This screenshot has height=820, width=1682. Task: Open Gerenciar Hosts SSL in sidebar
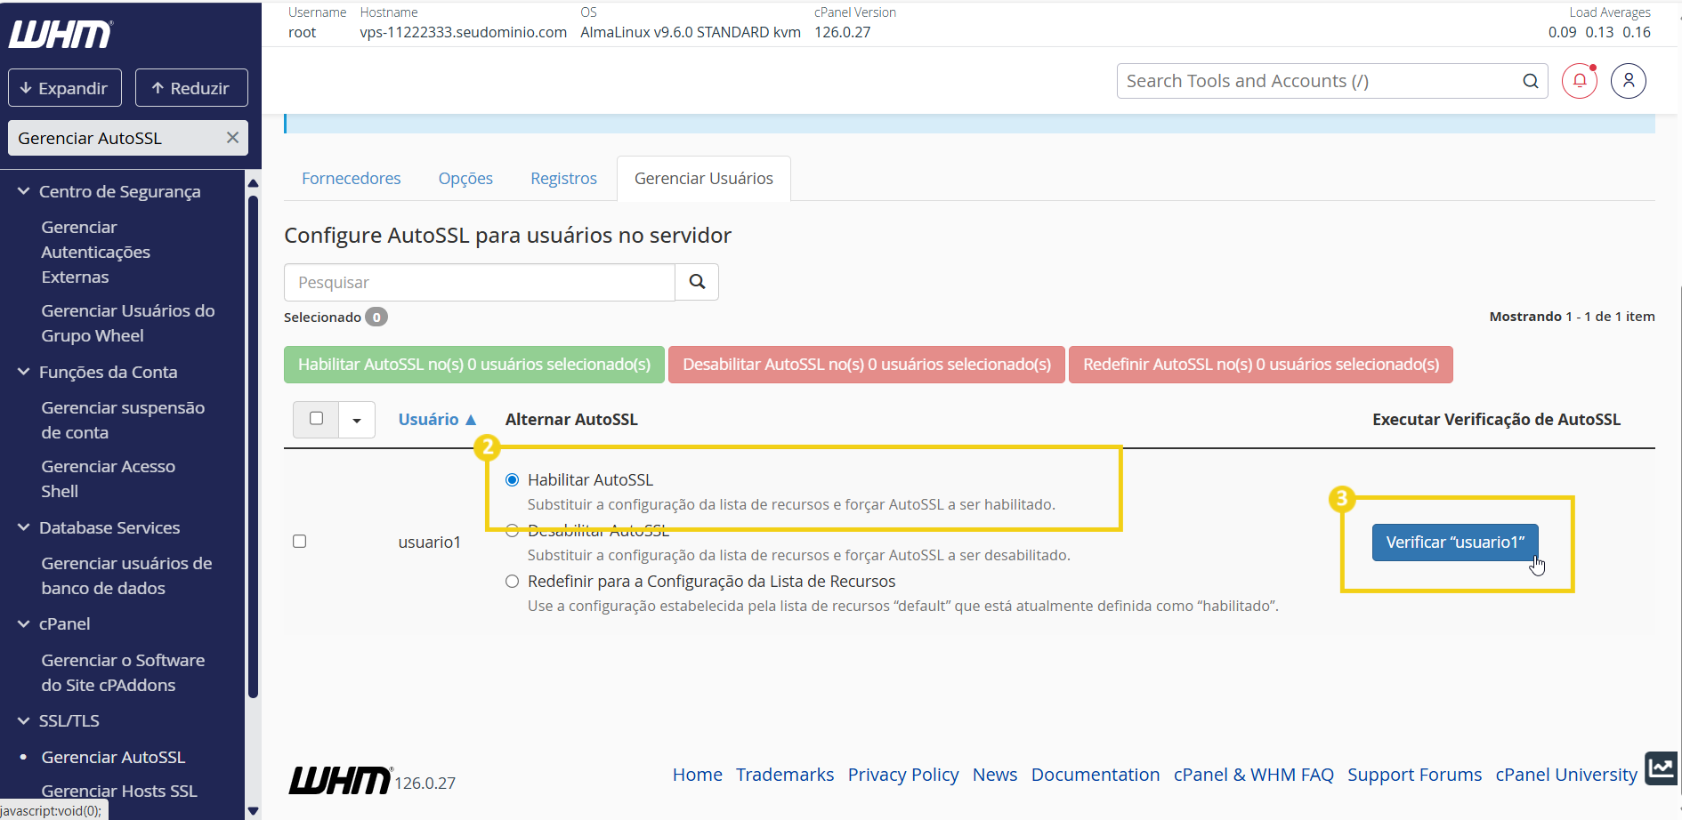[x=119, y=791]
